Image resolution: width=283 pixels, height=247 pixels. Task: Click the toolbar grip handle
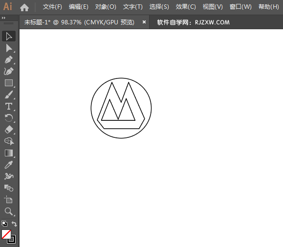[8, 23]
